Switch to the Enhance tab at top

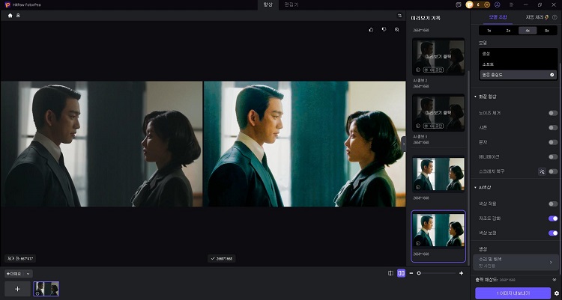click(268, 4)
